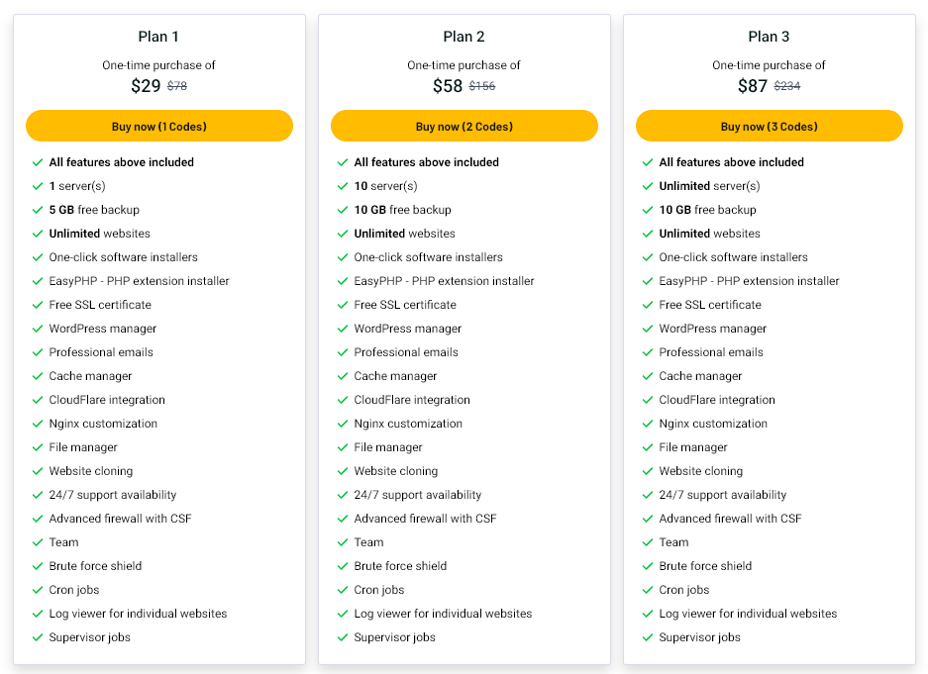
Task: Click checkmark beside Plan 2 'Free SSL certificate'
Action: [x=343, y=305]
